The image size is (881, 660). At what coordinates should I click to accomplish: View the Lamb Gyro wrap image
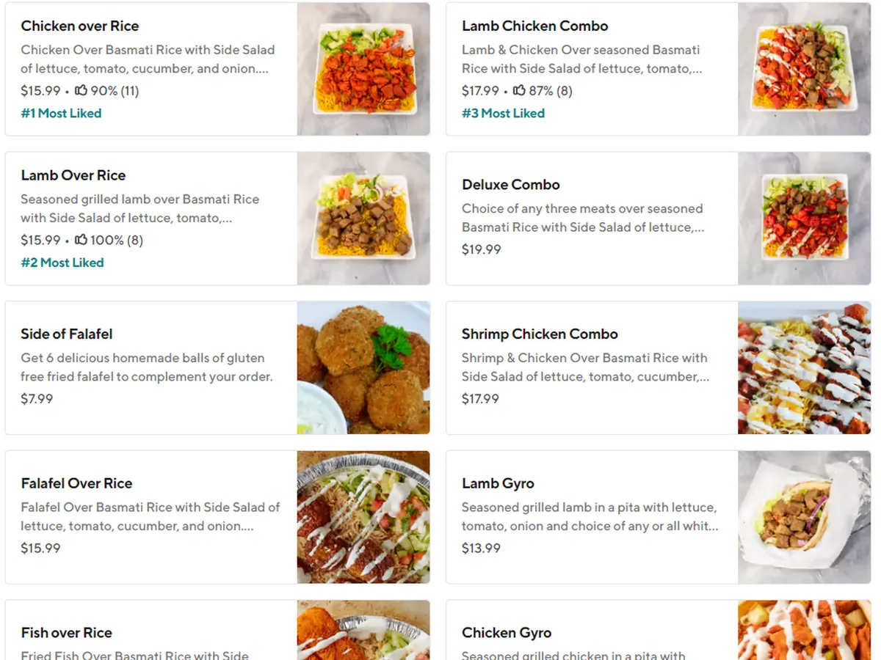pos(804,517)
